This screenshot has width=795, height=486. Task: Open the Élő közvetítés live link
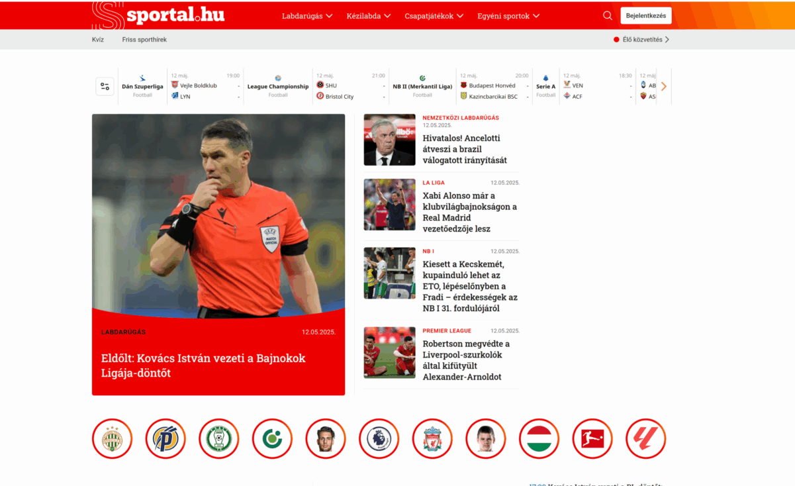[x=641, y=40]
